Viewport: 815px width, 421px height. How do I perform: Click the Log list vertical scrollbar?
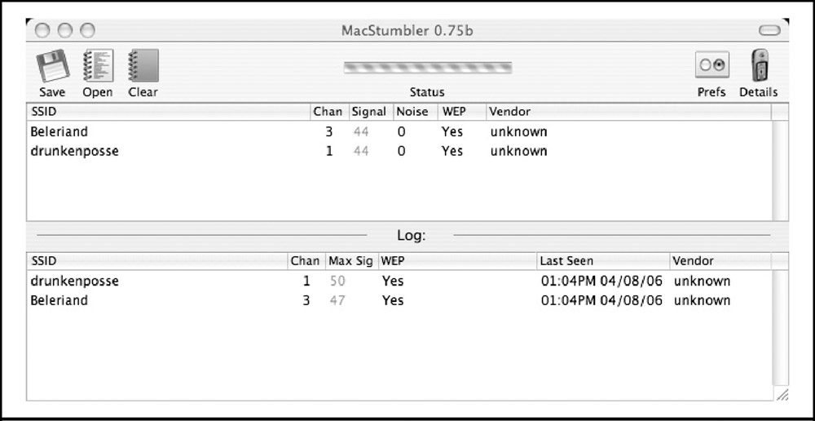(780, 328)
